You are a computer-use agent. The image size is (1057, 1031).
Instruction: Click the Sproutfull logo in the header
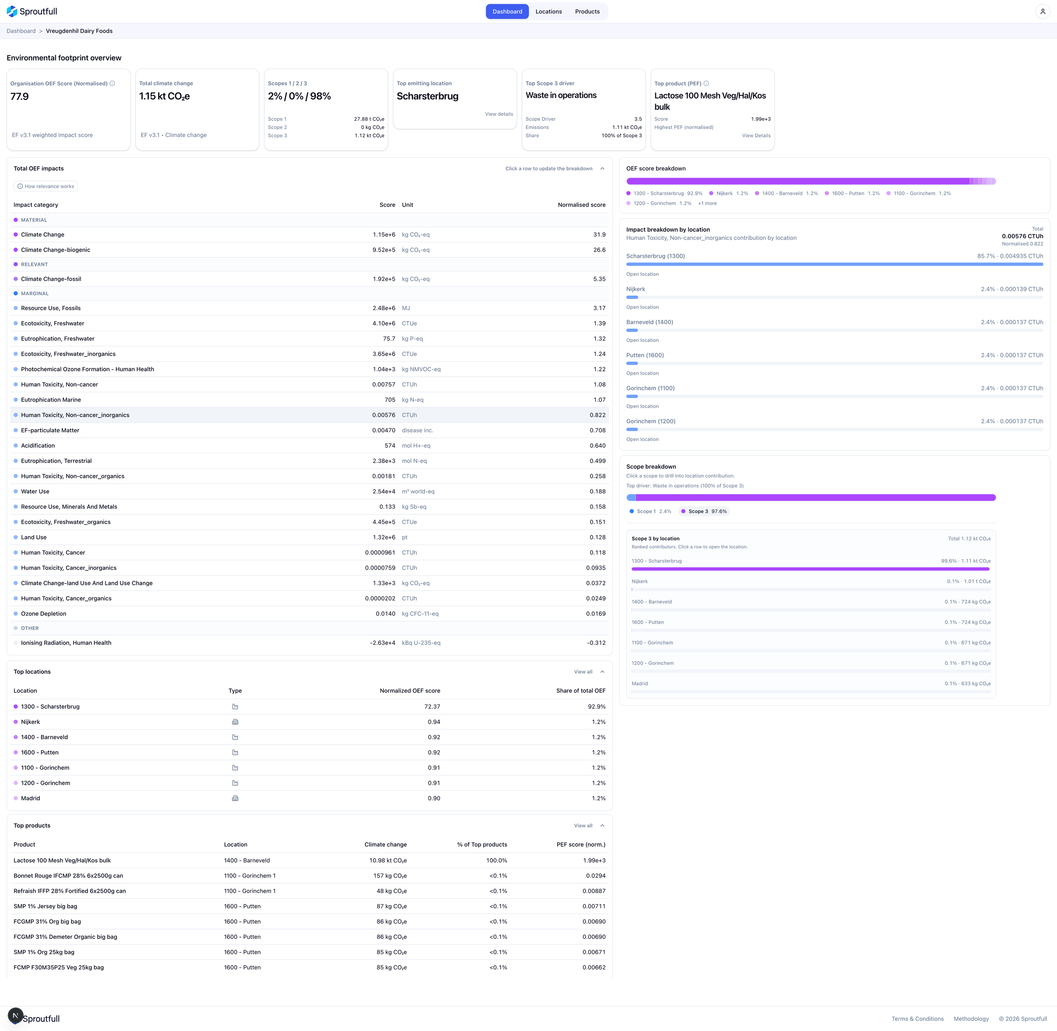pos(32,11)
